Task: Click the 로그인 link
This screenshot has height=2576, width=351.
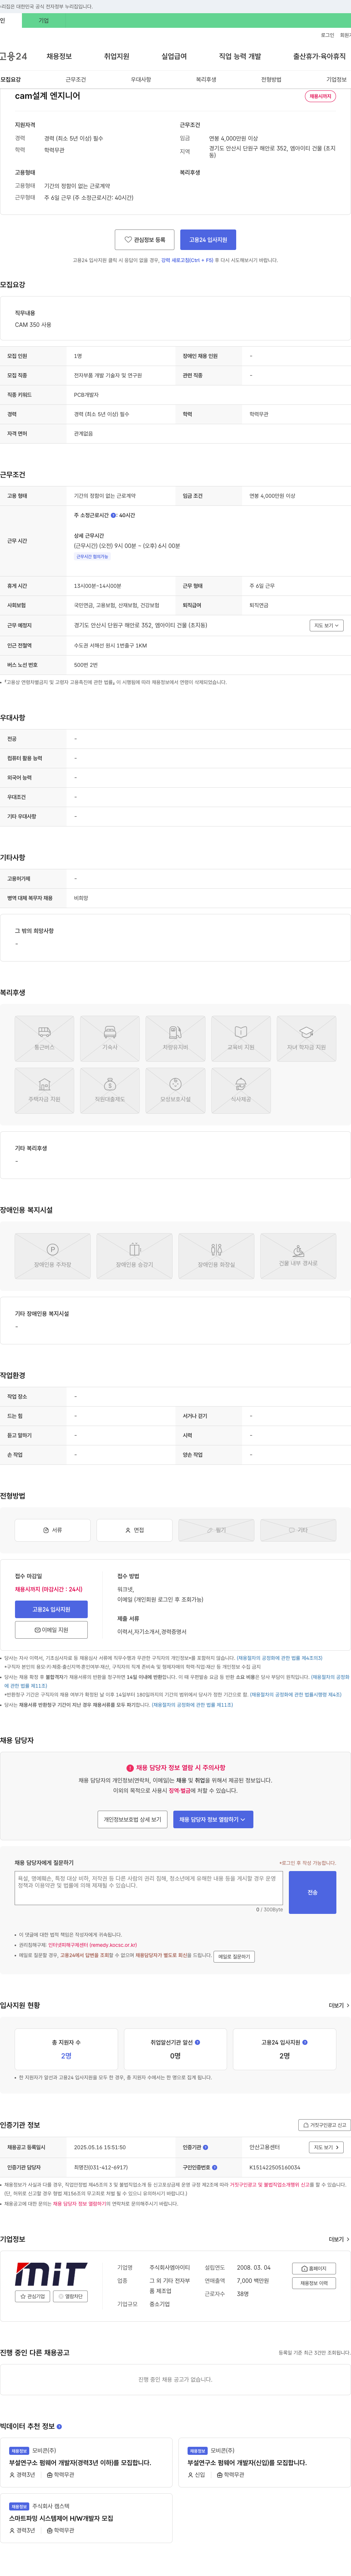Action: pos(327,35)
